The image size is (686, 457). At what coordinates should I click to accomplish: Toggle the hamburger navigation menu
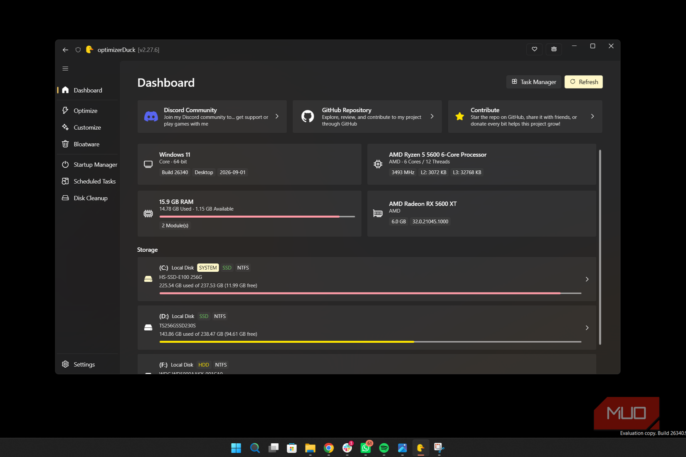click(65, 69)
